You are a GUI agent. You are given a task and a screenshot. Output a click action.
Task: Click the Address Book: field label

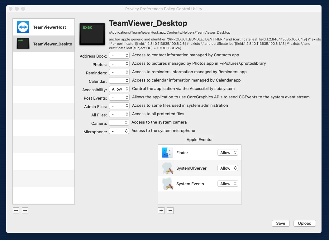pyautogui.click(x=93, y=56)
